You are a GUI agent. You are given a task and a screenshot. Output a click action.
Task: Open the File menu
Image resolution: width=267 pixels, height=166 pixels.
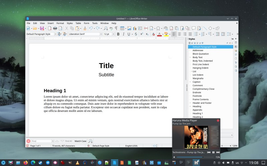(x=28, y=23)
